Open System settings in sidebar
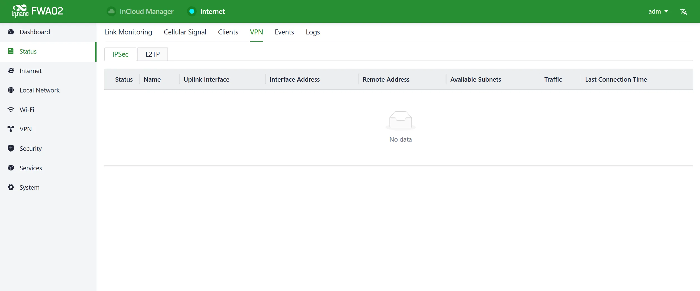This screenshot has width=700, height=291. coord(48,188)
